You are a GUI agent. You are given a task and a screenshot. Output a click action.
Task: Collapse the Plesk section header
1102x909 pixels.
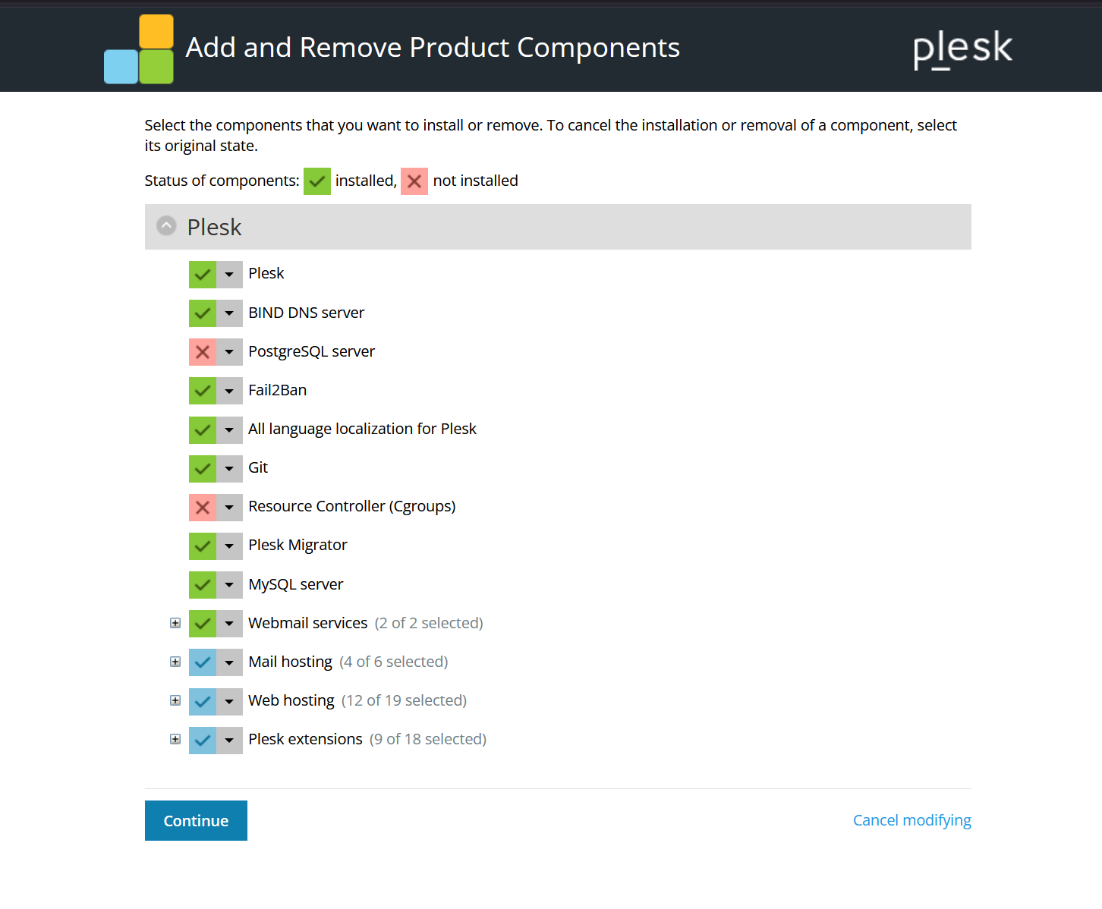click(x=166, y=226)
